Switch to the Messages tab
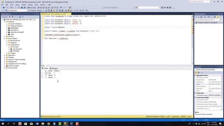The height and width of the screenshot is (126, 224). (54, 69)
